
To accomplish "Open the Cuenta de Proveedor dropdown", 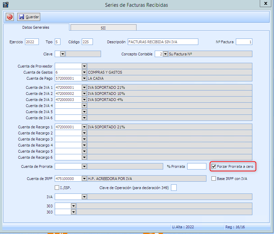I will (x=84, y=66).
